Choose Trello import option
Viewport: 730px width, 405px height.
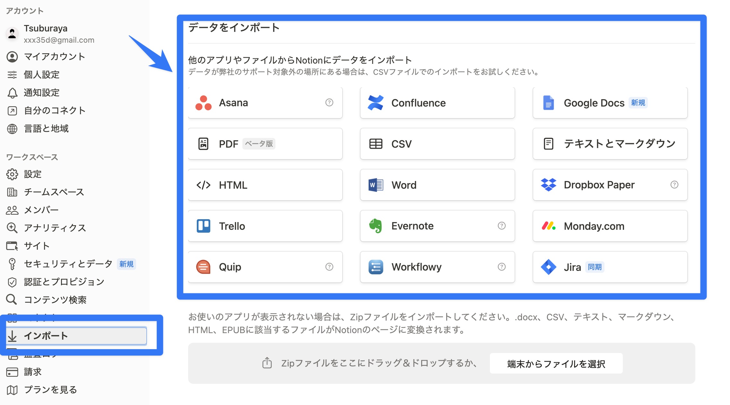pos(265,226)
